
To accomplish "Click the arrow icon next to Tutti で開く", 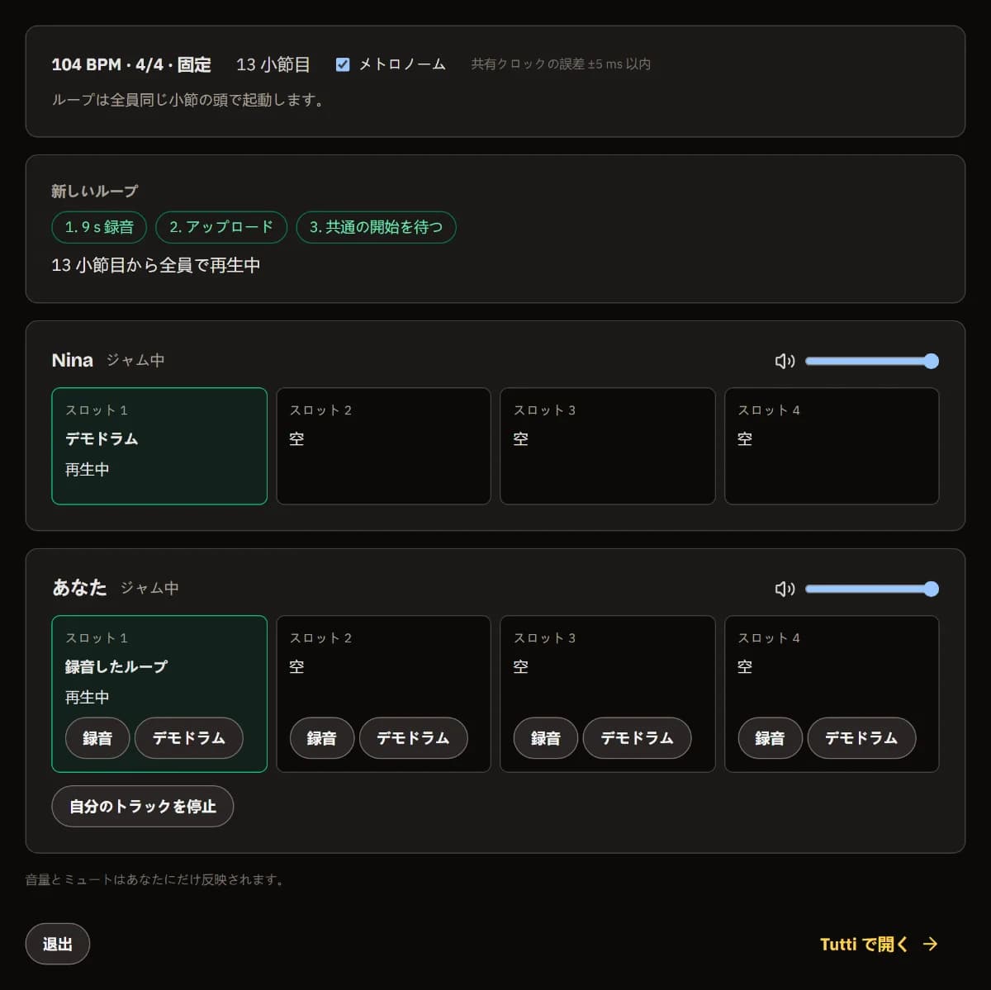I will [x=930, y=944].
